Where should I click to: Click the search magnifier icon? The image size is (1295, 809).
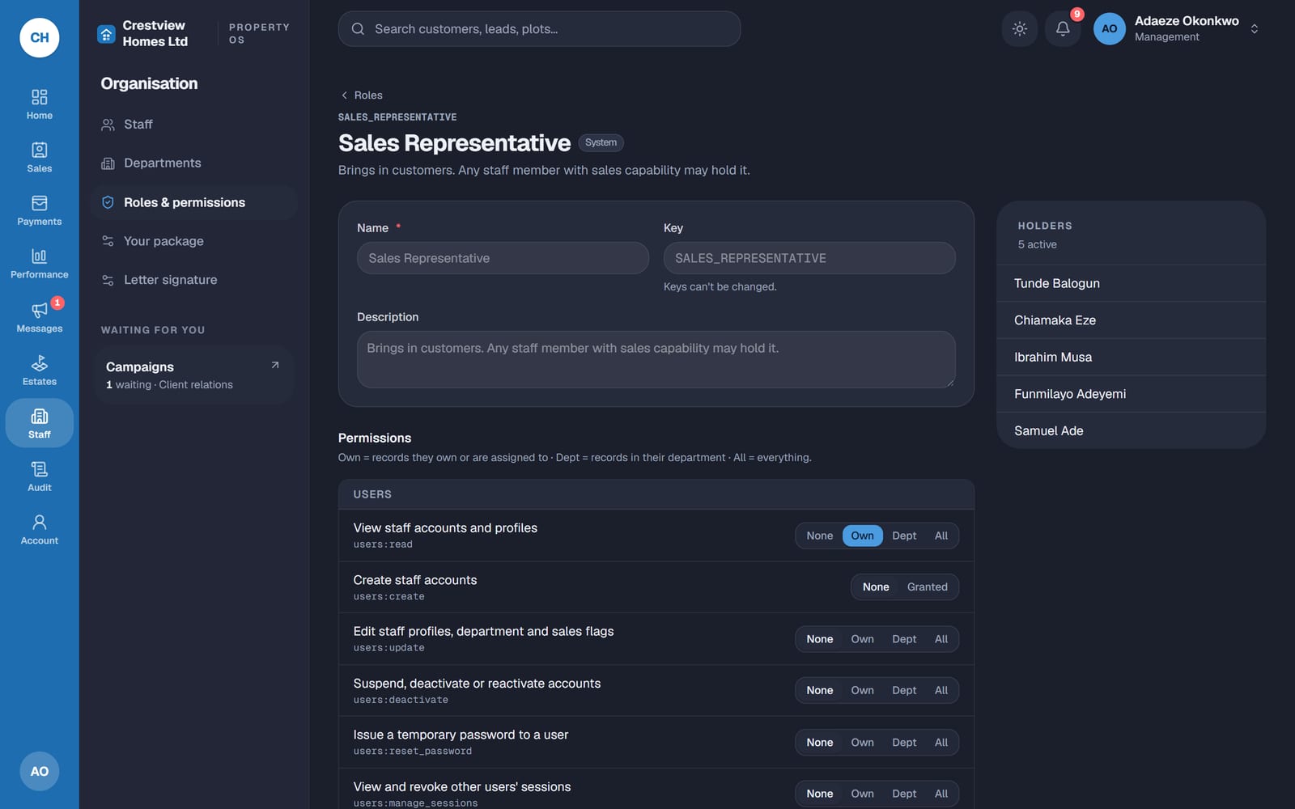[358, 29]
